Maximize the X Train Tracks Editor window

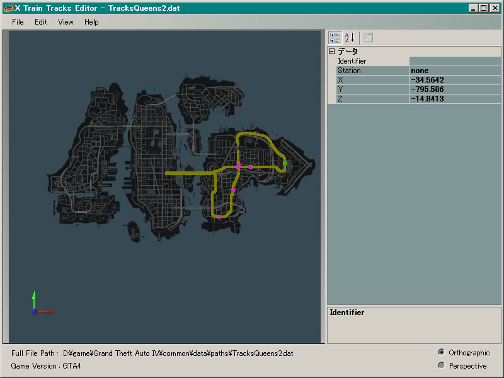click(483, 8)
